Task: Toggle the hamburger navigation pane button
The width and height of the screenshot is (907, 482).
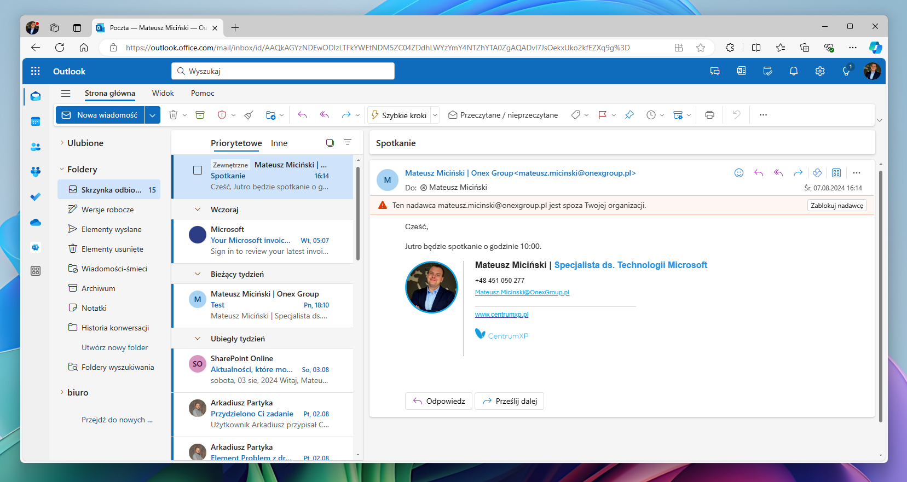Action: point(66,94)
